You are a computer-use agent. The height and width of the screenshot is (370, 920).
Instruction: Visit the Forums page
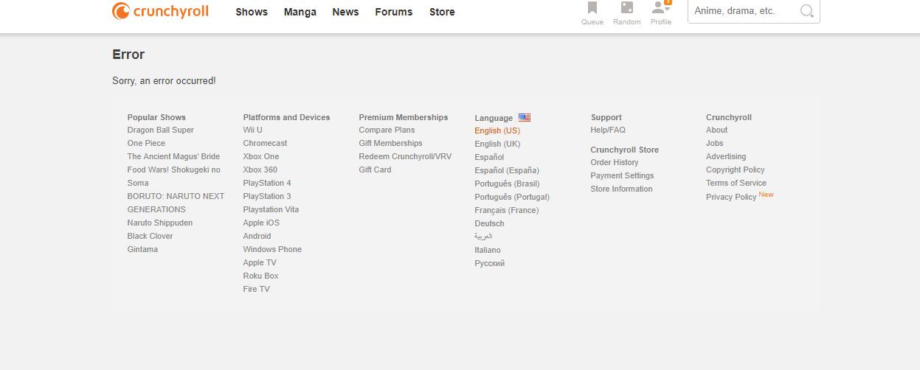[394, 12]
